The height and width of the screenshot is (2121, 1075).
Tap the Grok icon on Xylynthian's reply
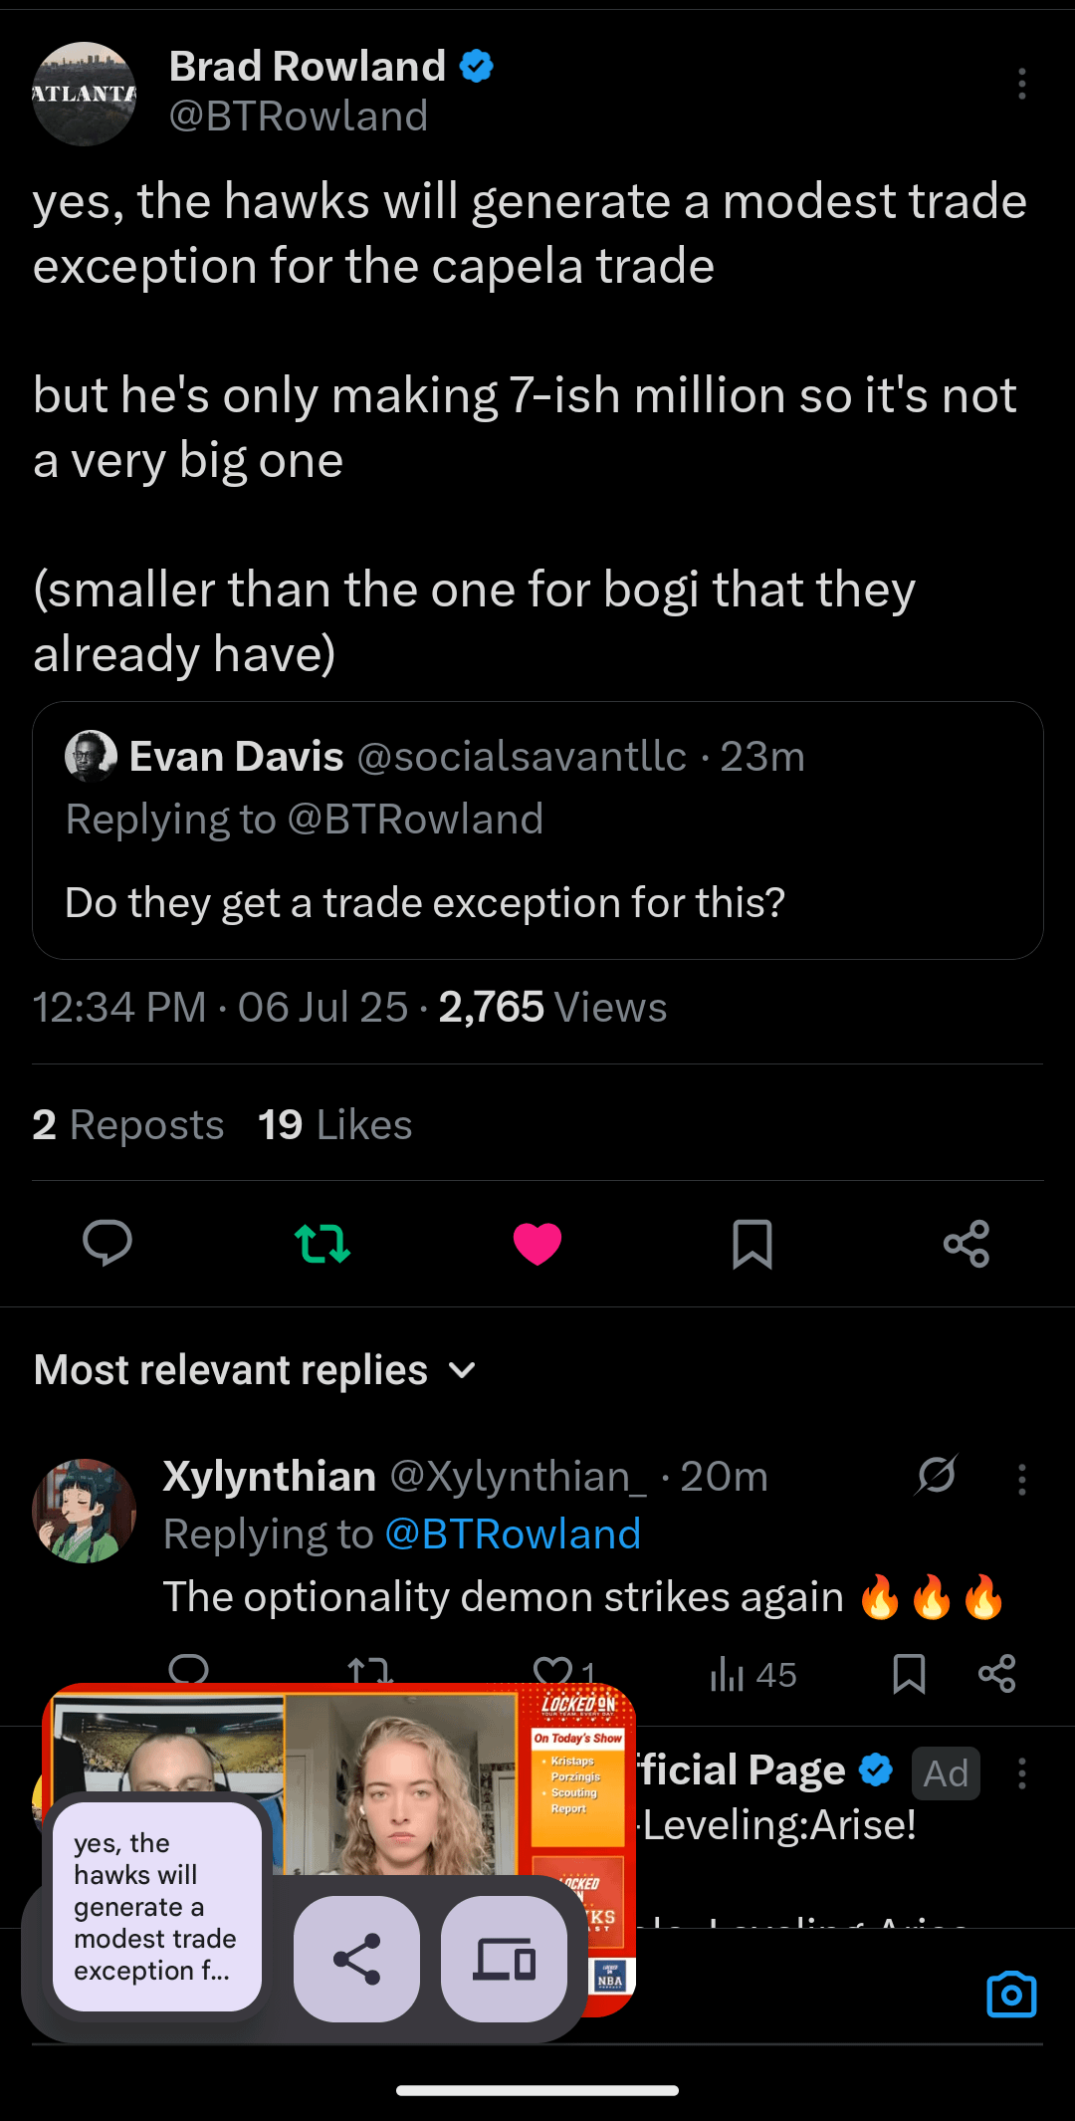click(x=936, y=1475)
